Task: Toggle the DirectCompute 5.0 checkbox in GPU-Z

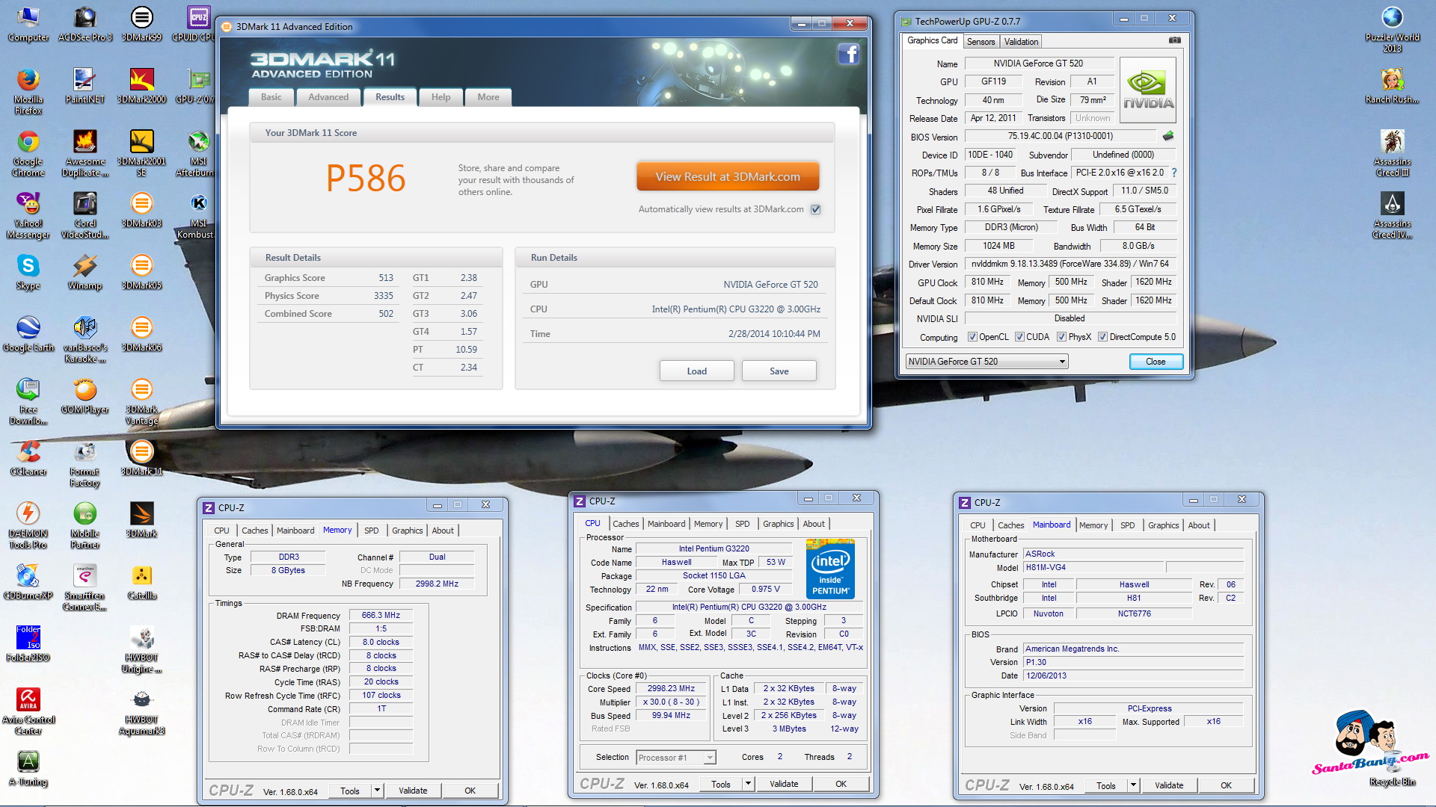Action: 1102,337
